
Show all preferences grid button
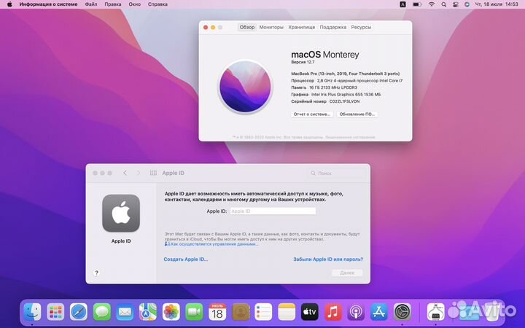tap(153, 173)
